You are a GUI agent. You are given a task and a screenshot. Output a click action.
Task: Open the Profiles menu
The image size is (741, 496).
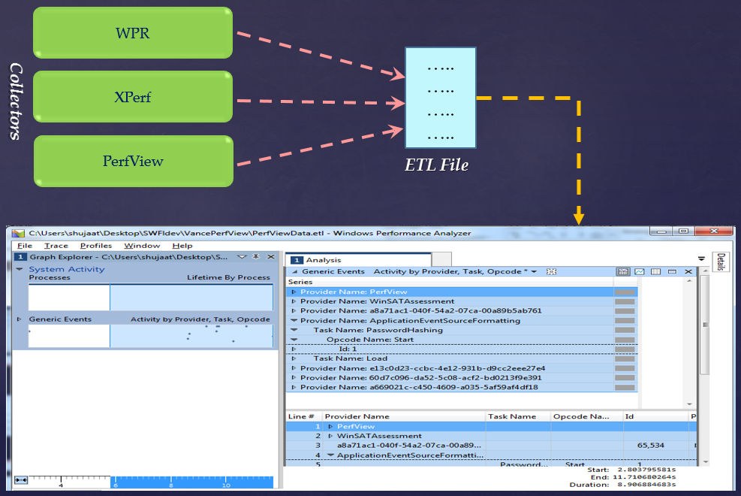pos(96,246)
